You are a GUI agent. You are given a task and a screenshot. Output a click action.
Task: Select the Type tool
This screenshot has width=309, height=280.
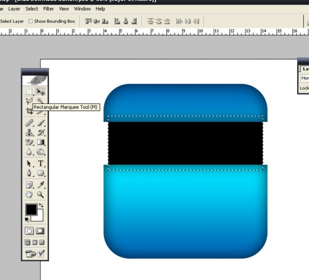click(x=41, y=164)
